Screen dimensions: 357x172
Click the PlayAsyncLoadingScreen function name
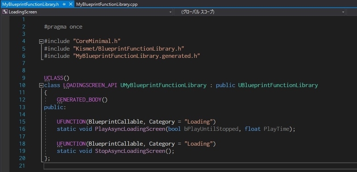coord(130,129)
